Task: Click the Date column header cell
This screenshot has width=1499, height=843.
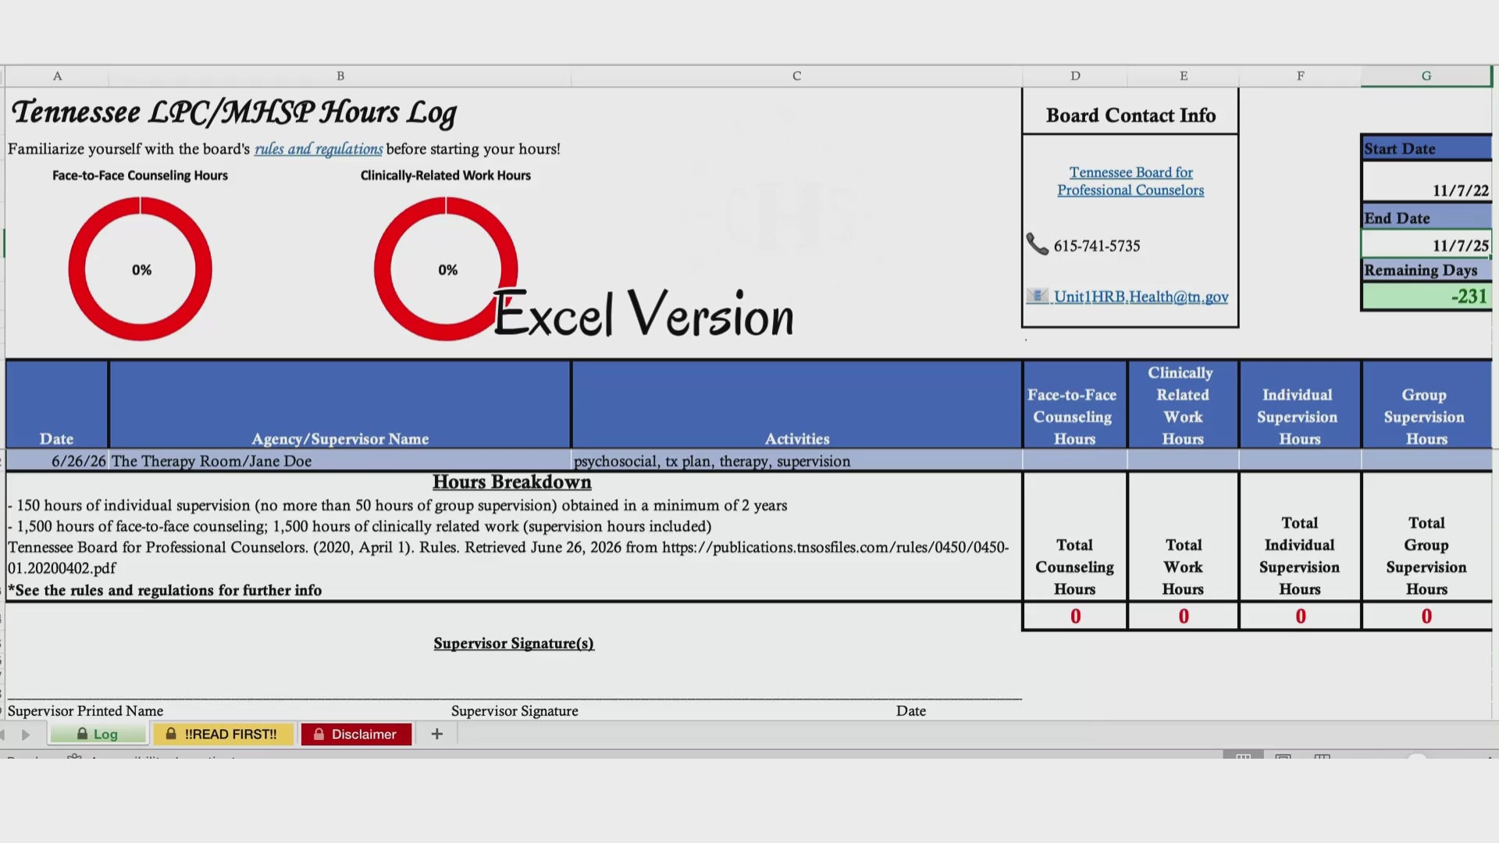Action: click(x=57, y=404)
